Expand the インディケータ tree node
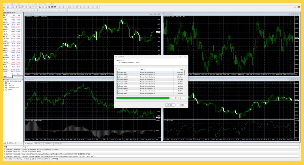The width and height of the screenshot is (304, 165). coord(4,86)
